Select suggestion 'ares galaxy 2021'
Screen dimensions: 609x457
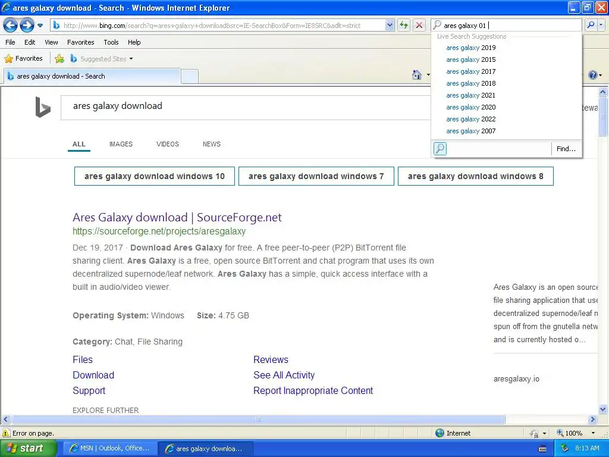(471, 95)
